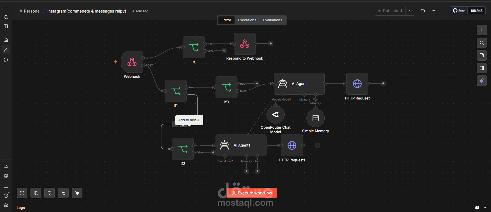Select the AI Agent1 node
This screenshot has width=491, height=212.
(241, 145)
